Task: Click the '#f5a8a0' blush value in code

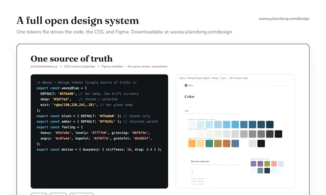Action: pos(107,116)
